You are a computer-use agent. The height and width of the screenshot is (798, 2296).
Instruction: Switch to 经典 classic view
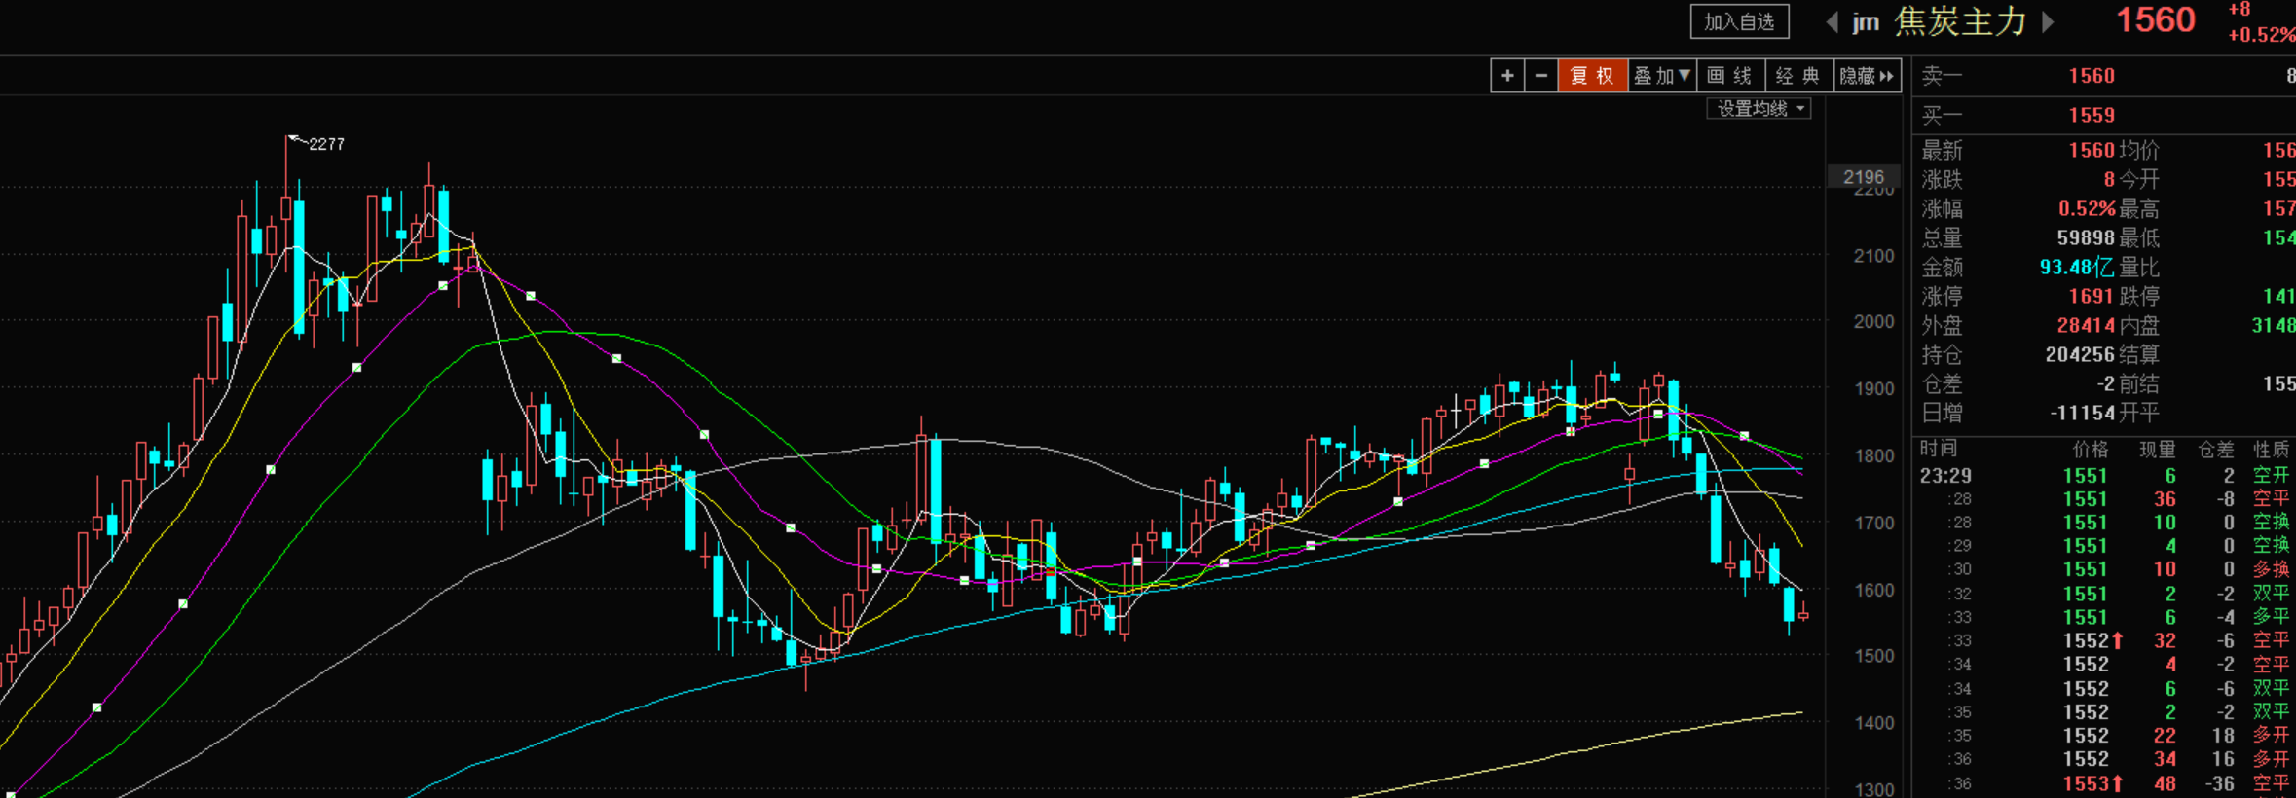click(x=1798, y=76)
